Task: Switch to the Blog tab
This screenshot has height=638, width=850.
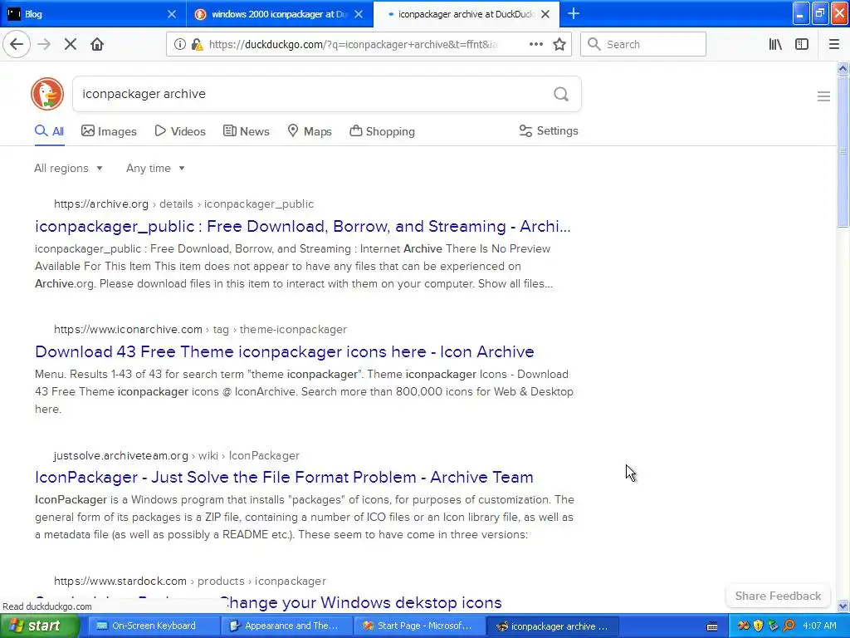Action: coord(93,14)
